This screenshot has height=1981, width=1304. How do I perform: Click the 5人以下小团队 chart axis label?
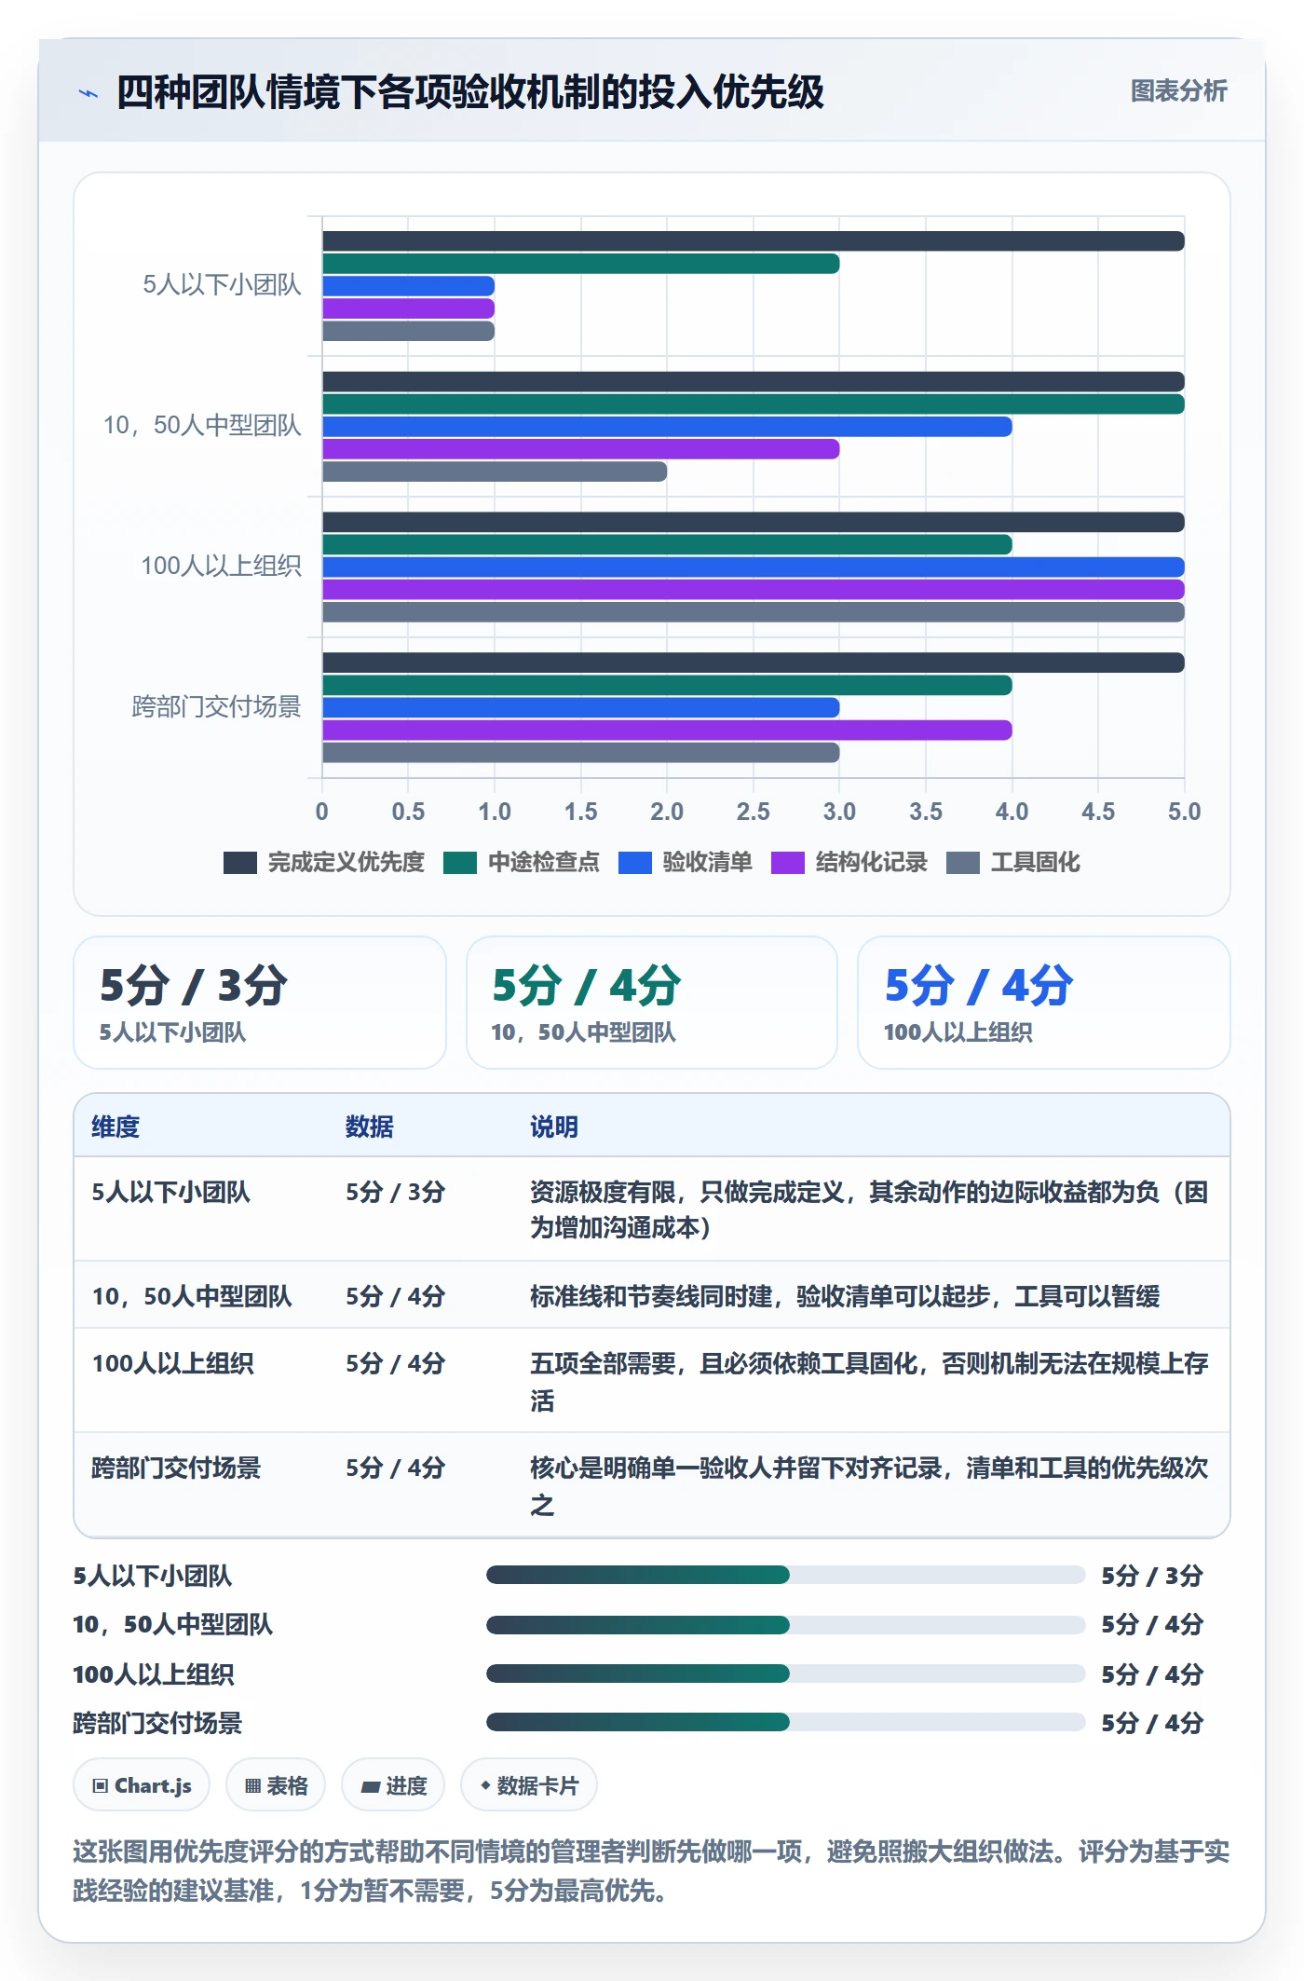tap(222, 285)
